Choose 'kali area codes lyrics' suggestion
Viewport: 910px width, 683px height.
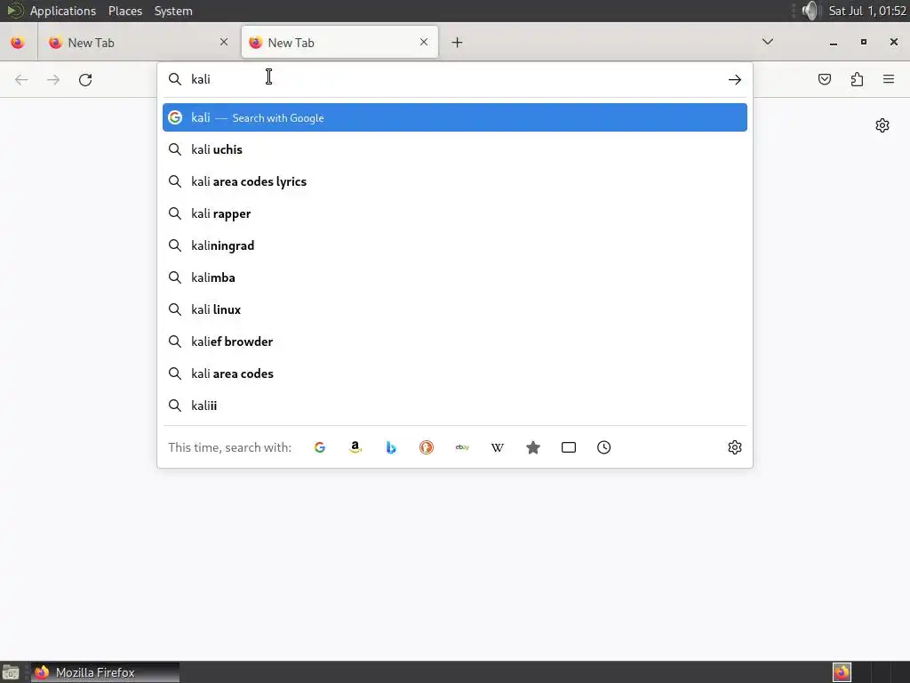pyautogui.click(x=455, y=181)
